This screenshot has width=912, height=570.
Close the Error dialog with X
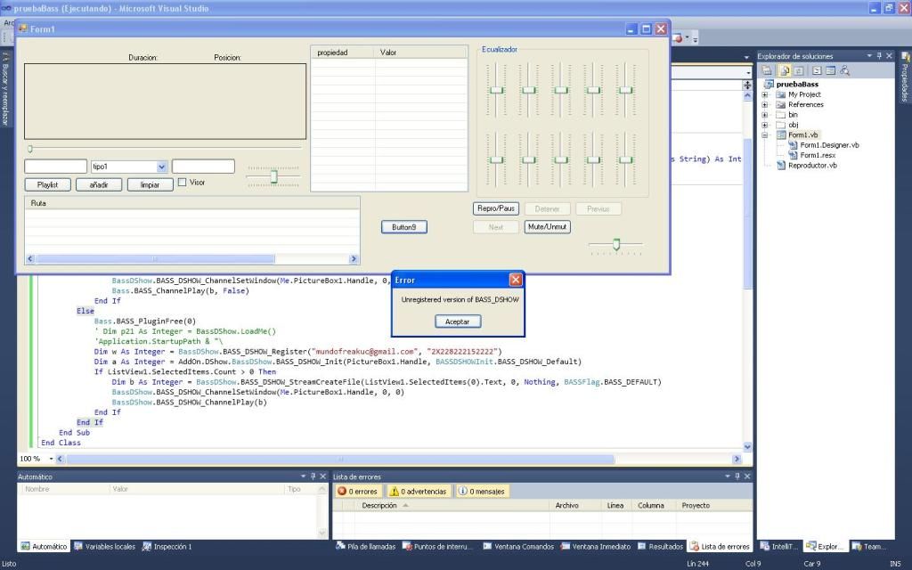516,280
